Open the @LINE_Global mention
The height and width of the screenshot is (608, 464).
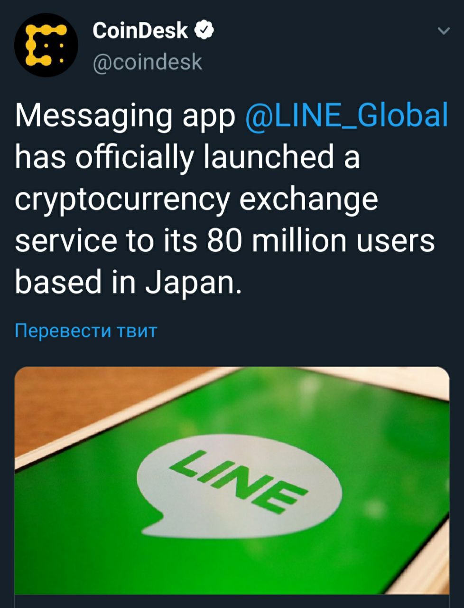[347, 115]
